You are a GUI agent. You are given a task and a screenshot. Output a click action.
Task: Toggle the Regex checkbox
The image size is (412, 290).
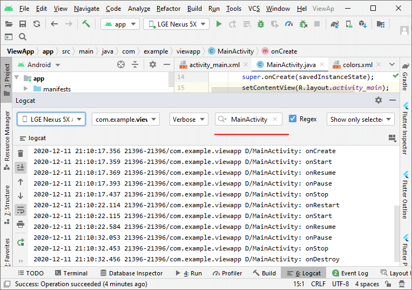pos(293,119)
